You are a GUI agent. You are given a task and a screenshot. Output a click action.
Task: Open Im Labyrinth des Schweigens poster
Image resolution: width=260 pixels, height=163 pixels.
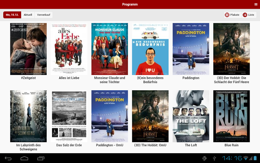28,116
